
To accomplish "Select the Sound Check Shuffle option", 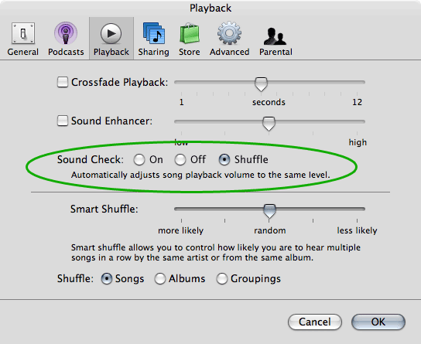I will coord(224,160).
